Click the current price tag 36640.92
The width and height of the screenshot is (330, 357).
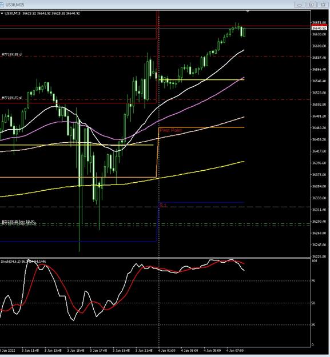(319, 28)
